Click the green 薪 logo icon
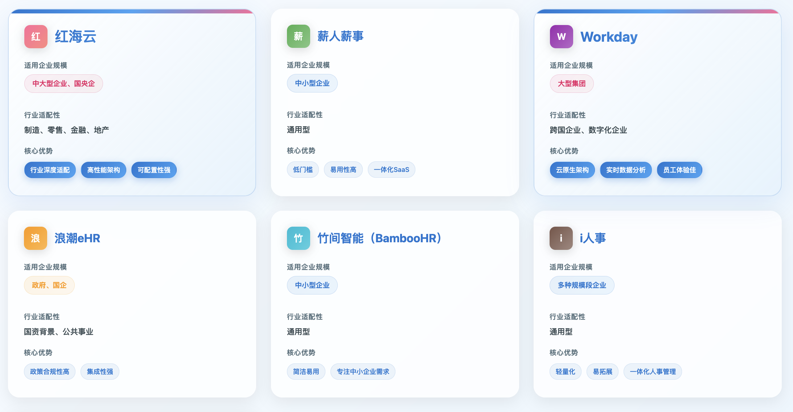The width and height of the screenshot is (793, 412). 298,36
